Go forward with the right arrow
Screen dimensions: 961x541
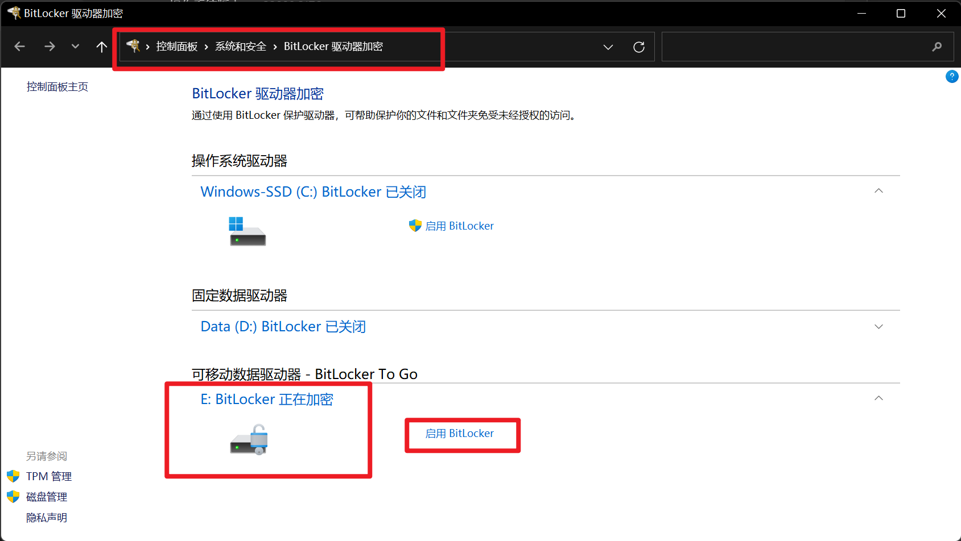coord(50,47)
